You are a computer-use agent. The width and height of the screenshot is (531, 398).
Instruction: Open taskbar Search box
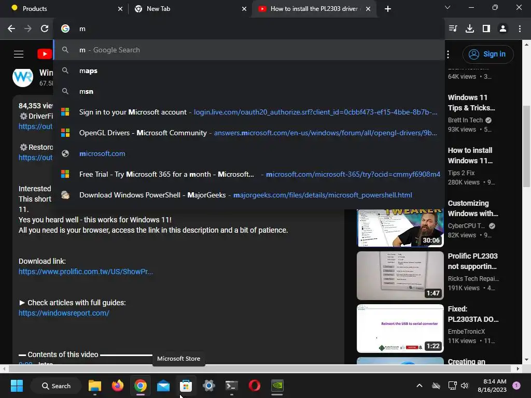[56, 386]
